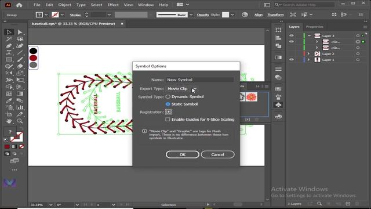Expand the first group under Layer 3
This screenshot has width=371, height=209.
(x=317, y=42)
